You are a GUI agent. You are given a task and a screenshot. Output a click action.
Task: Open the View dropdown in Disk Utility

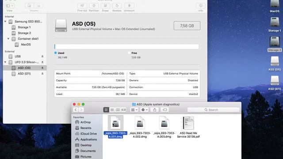(10, 6)
